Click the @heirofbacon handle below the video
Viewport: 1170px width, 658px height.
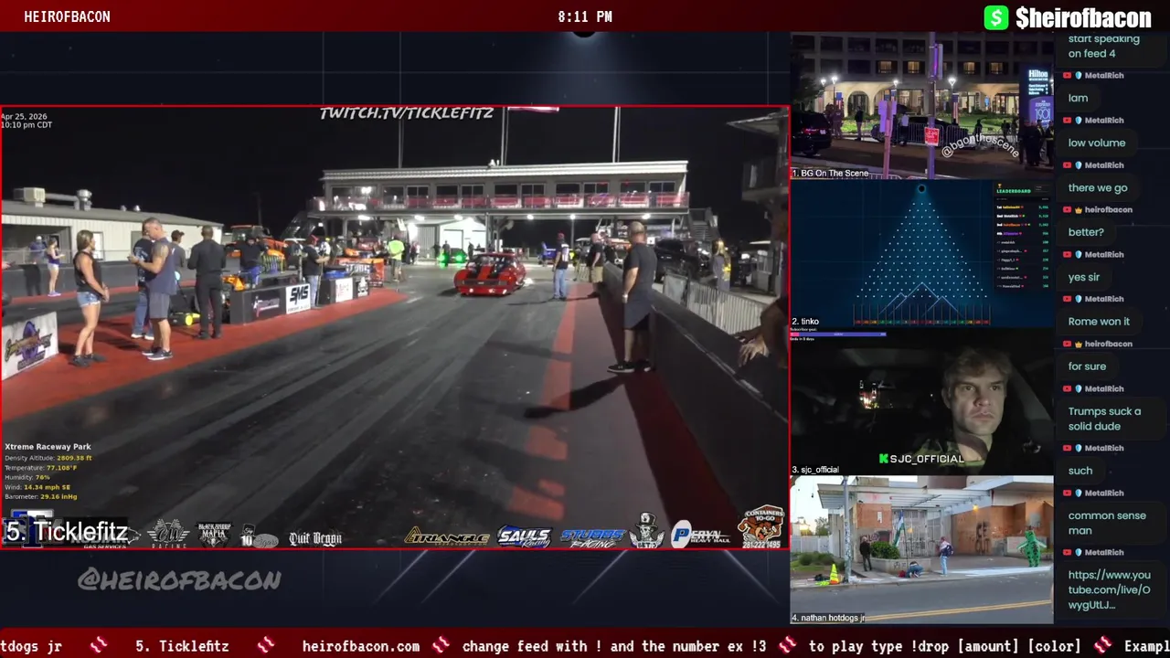pyautogui.click(x=179, y=579)
